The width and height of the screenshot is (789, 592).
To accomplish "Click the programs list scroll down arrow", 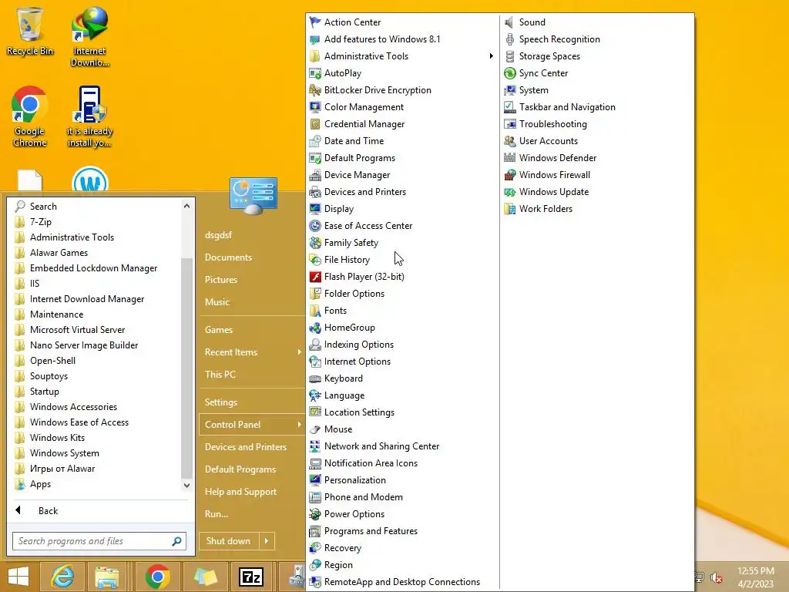I will tap(186, 486).
